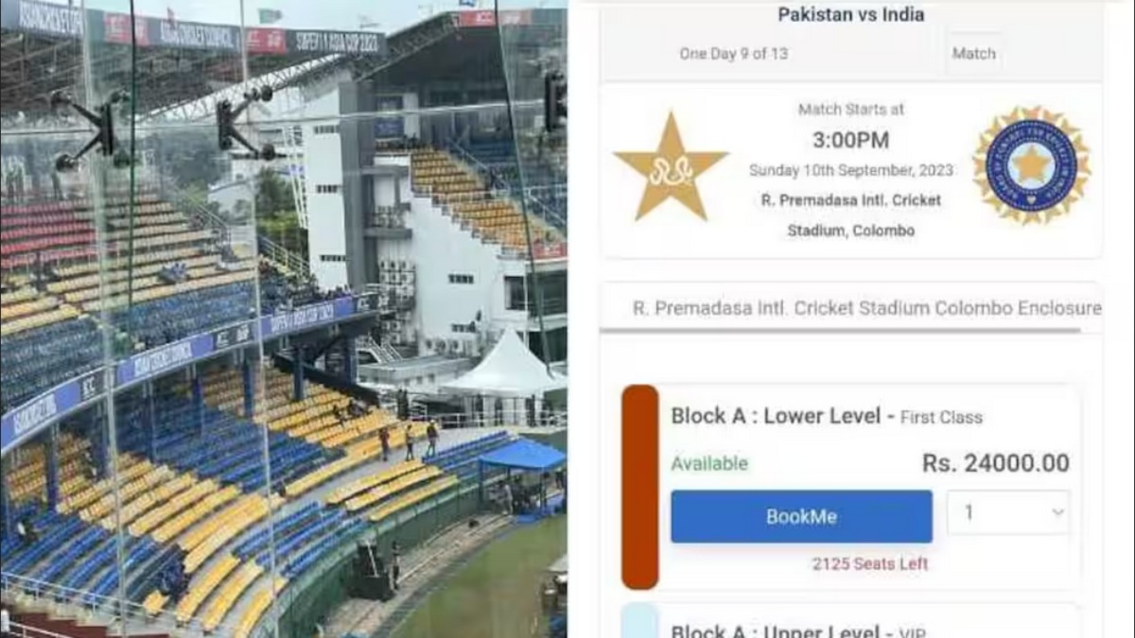Viewport: 1135px width, 638px height.
Task: Click the Pakistan vs India match title
Action: (850, 14)
